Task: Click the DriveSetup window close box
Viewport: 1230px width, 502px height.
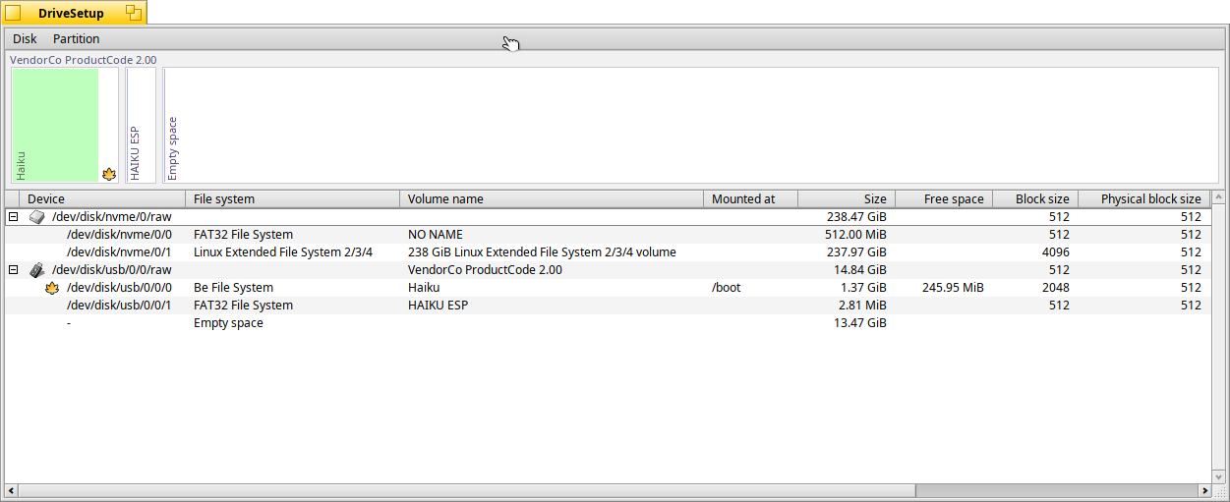Action: coord(13,13)
